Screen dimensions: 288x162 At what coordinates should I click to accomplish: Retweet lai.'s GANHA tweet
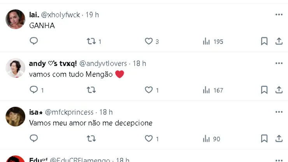click(91, 41)
